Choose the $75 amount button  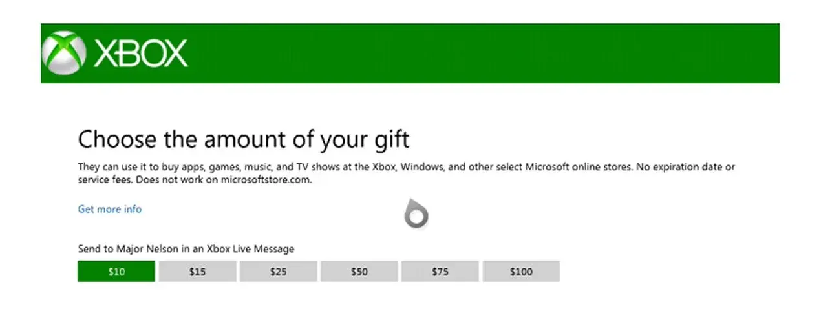(440, 272)
